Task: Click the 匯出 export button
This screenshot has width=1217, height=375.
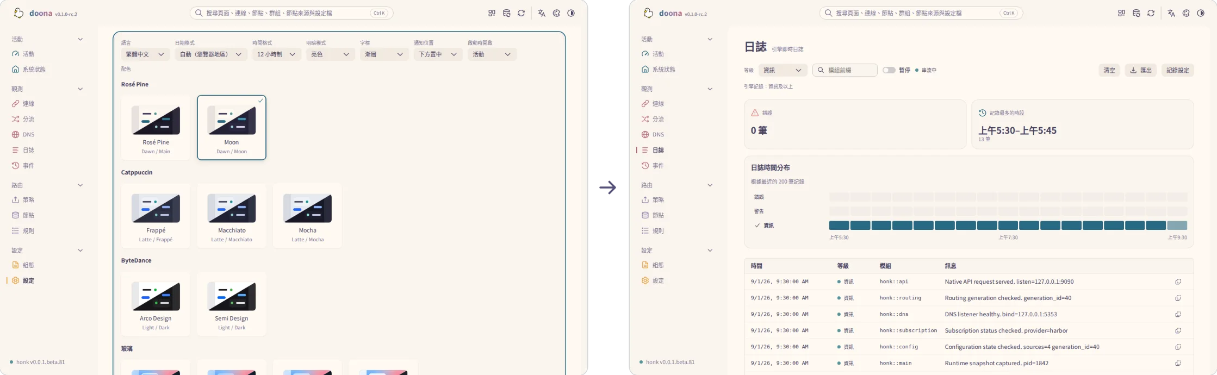Action: pos(1141,70)
